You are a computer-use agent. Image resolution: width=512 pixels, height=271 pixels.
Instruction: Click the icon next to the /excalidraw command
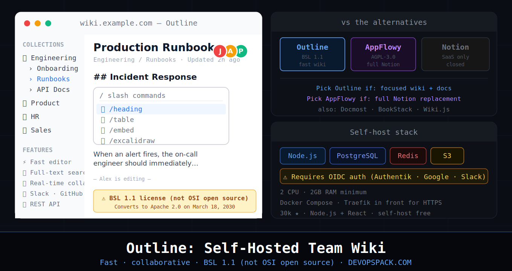click(103, 141)
